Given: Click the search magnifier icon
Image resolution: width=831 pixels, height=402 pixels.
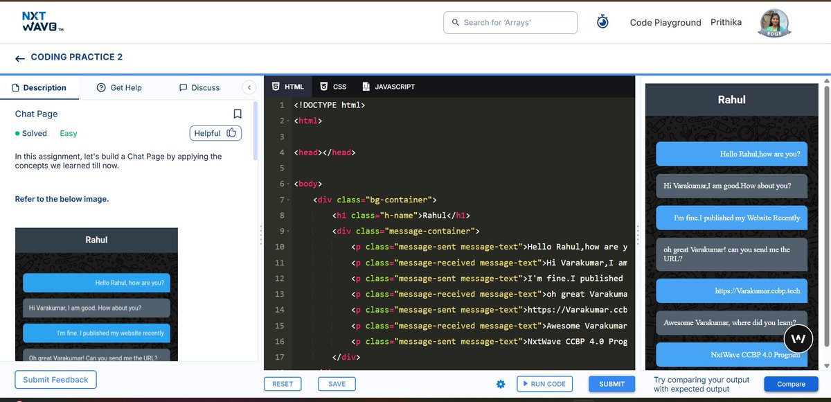Looking at the screenshot, I should click(455, 22).
